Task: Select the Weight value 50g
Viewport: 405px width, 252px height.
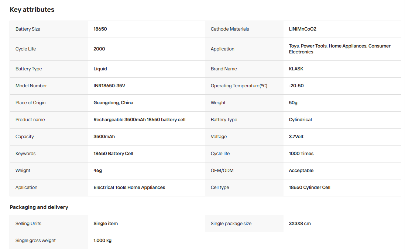Action: [x=293, y=103]
